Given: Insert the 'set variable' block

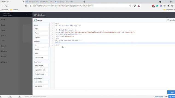Looking at the screenshot, I should click(x=41, y=82).
